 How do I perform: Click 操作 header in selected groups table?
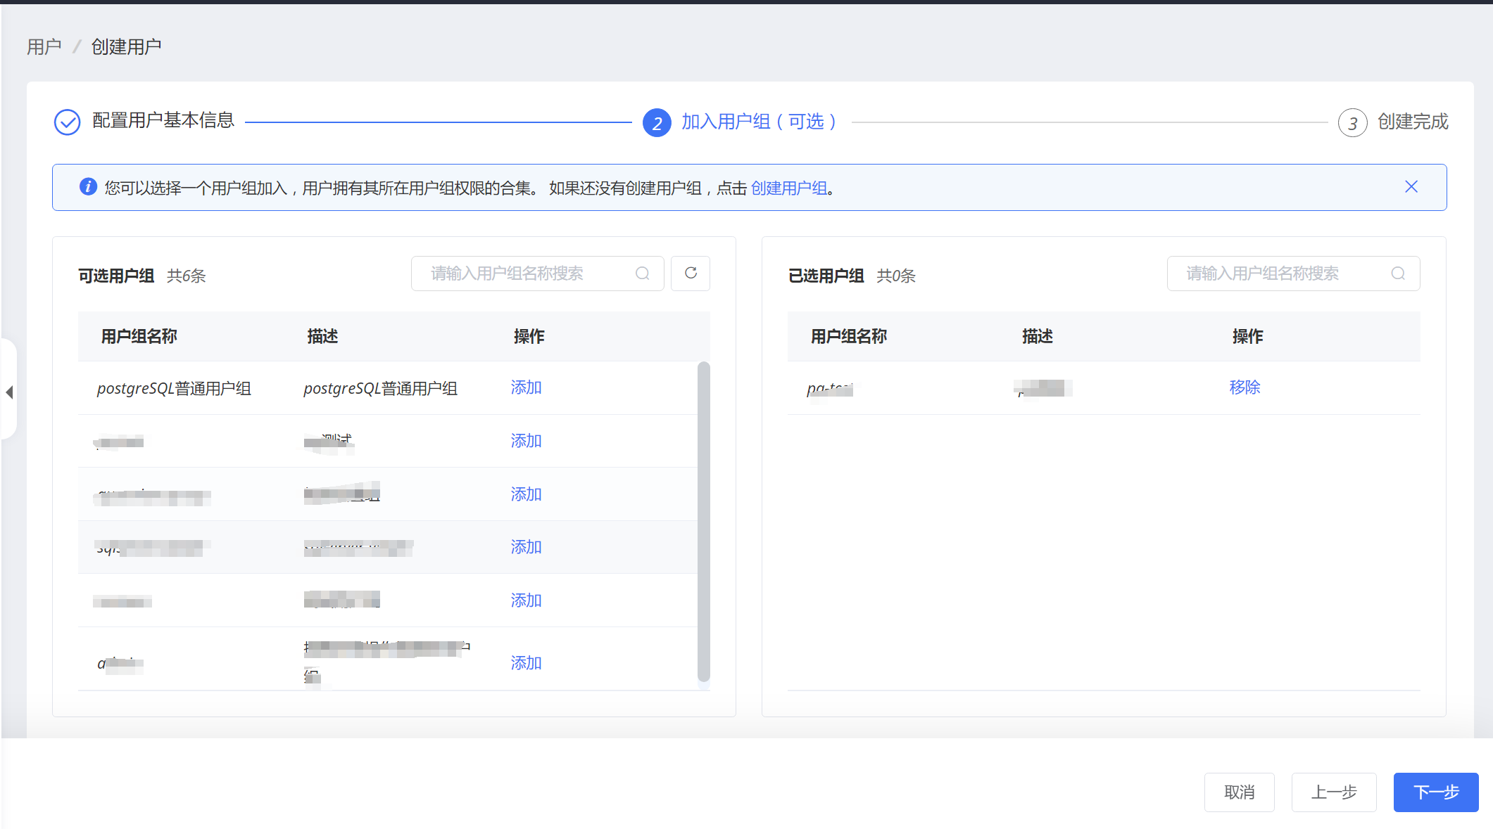1248,337
